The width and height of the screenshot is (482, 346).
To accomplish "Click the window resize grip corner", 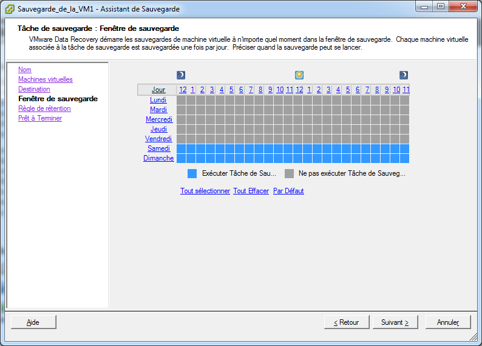I will pos(474,338).
